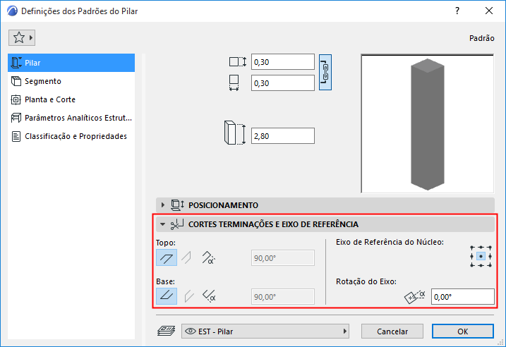Screen dimensions: 506x347
Task: Expand the POSICIONAMENTO panel
Action: (163, 205)
